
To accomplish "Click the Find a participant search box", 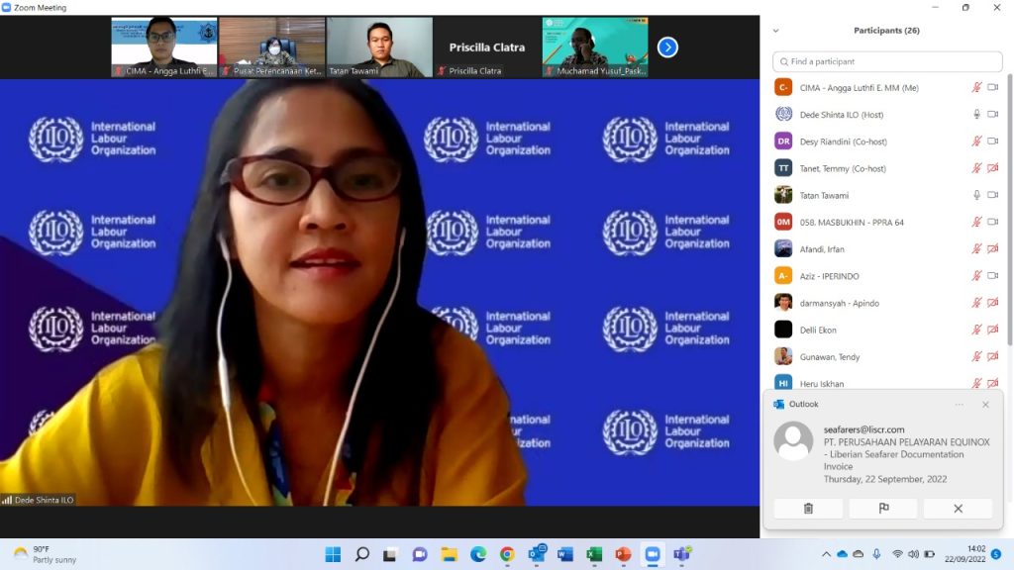I will (x=887, y=61).
